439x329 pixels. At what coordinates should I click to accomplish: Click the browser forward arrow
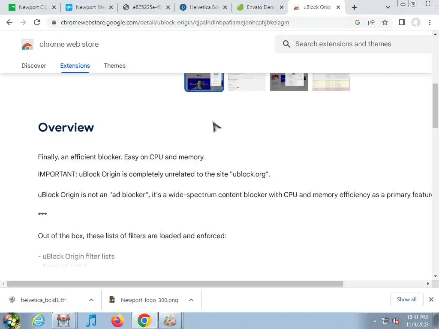click(x=23, y=22)
